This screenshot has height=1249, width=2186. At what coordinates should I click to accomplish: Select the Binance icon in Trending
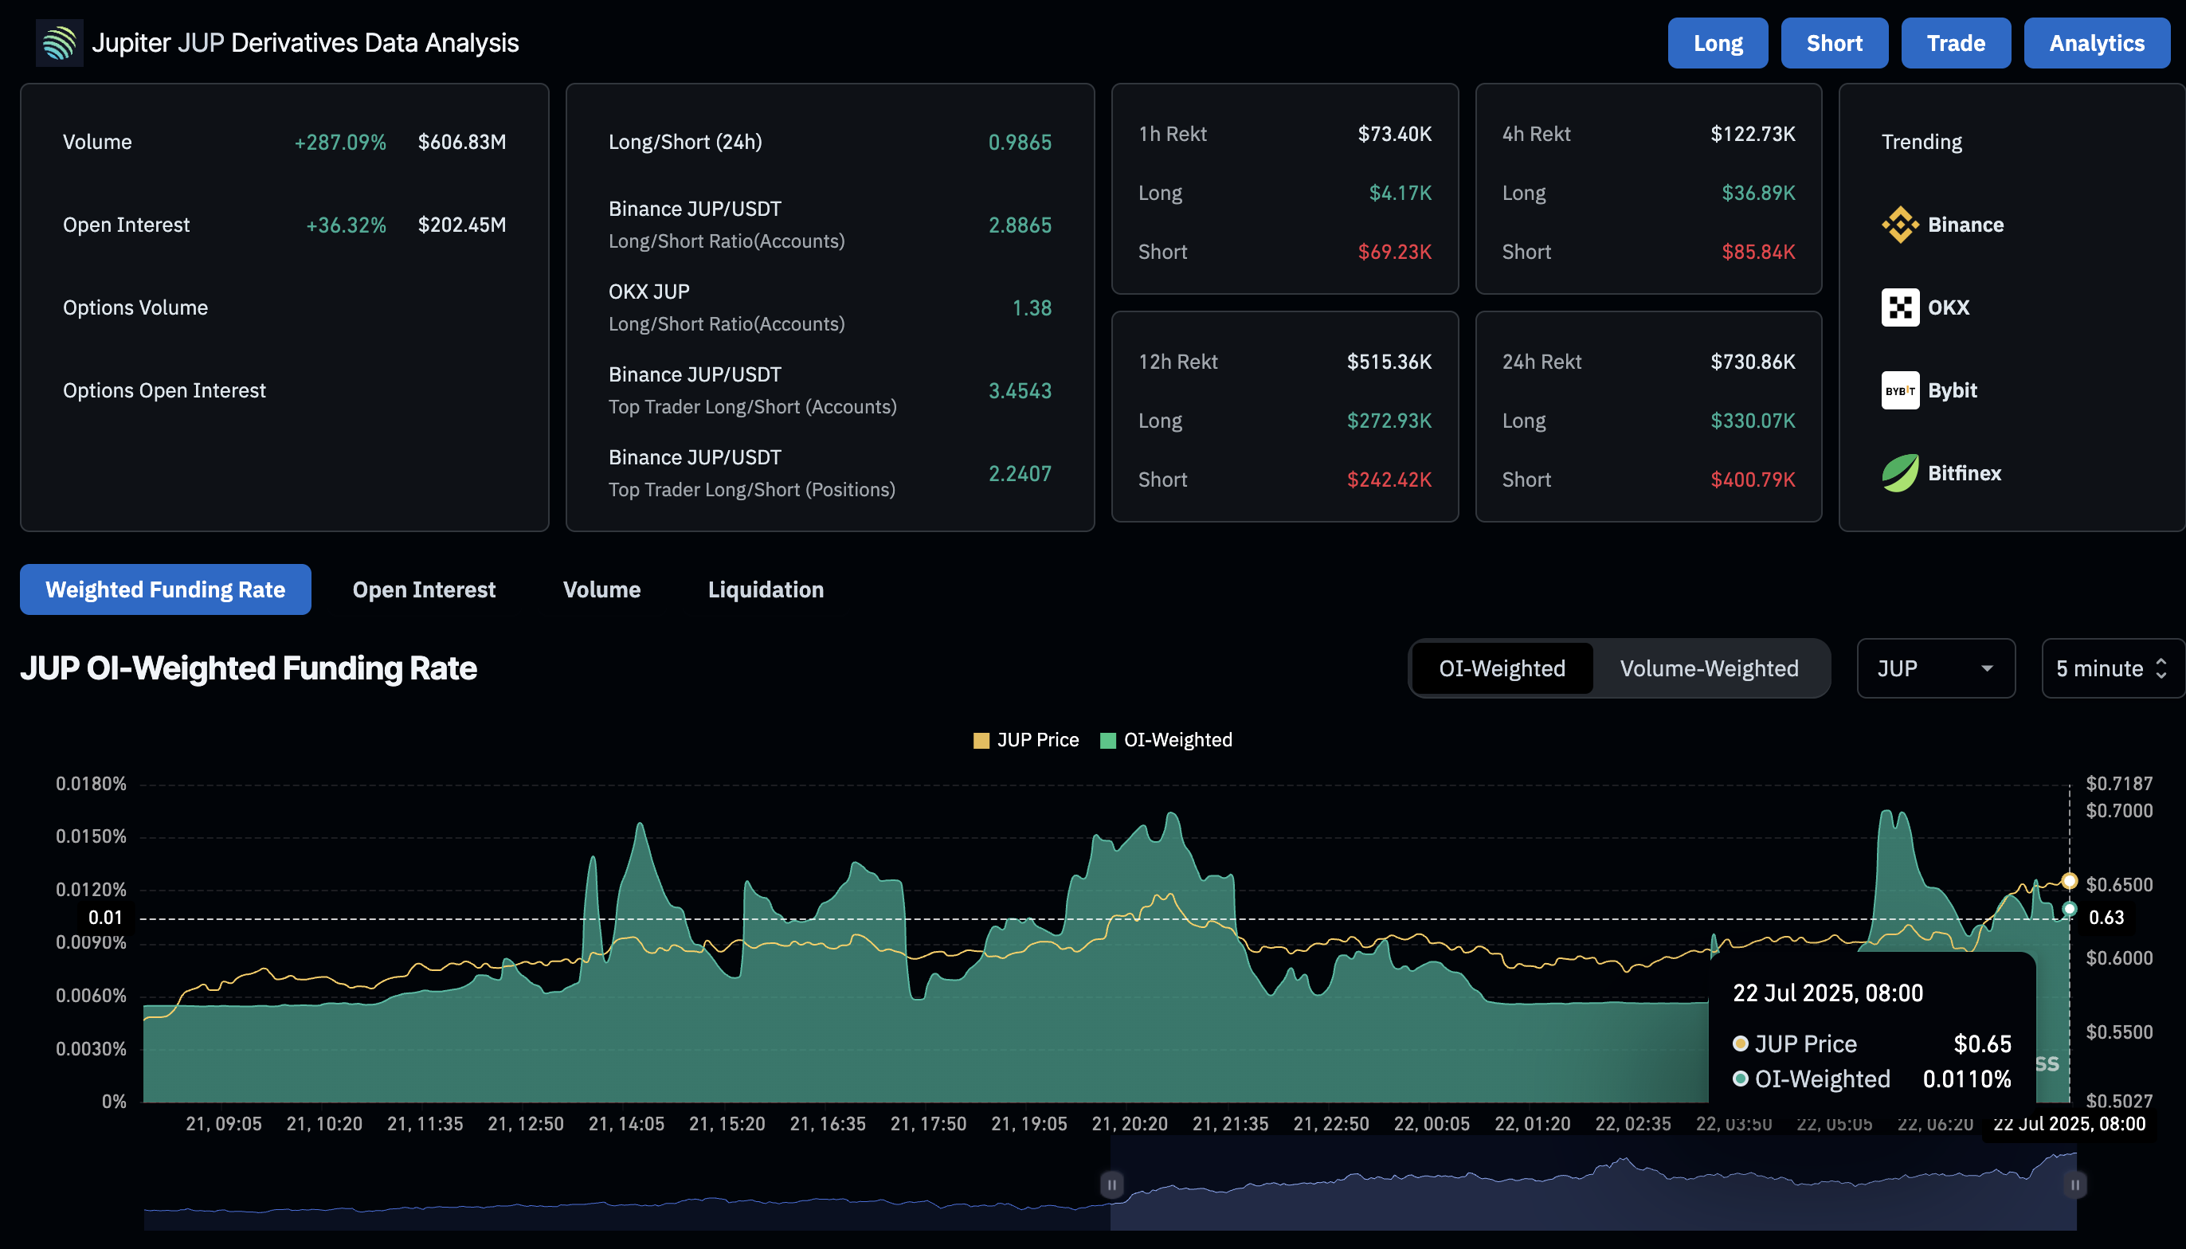1901,225
